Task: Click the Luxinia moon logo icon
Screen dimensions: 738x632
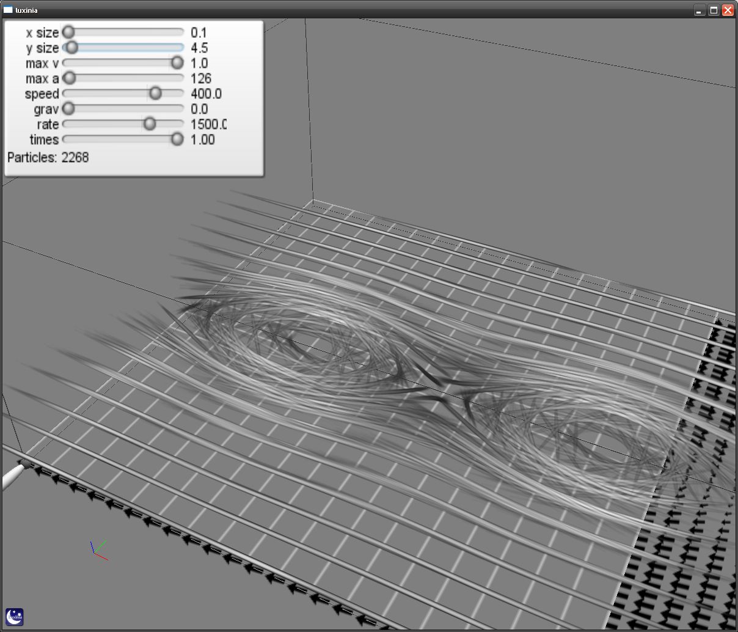Action: [15, 617]
